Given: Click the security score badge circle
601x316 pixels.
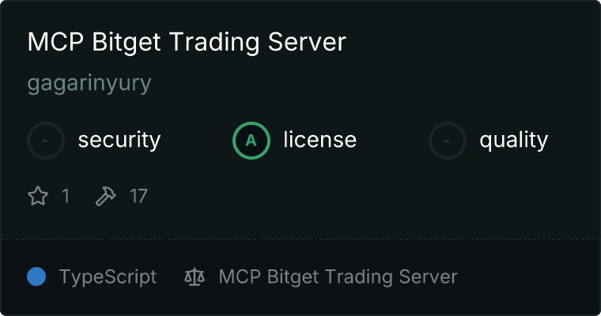Looking at the screenshot, I should coord(46,141).
